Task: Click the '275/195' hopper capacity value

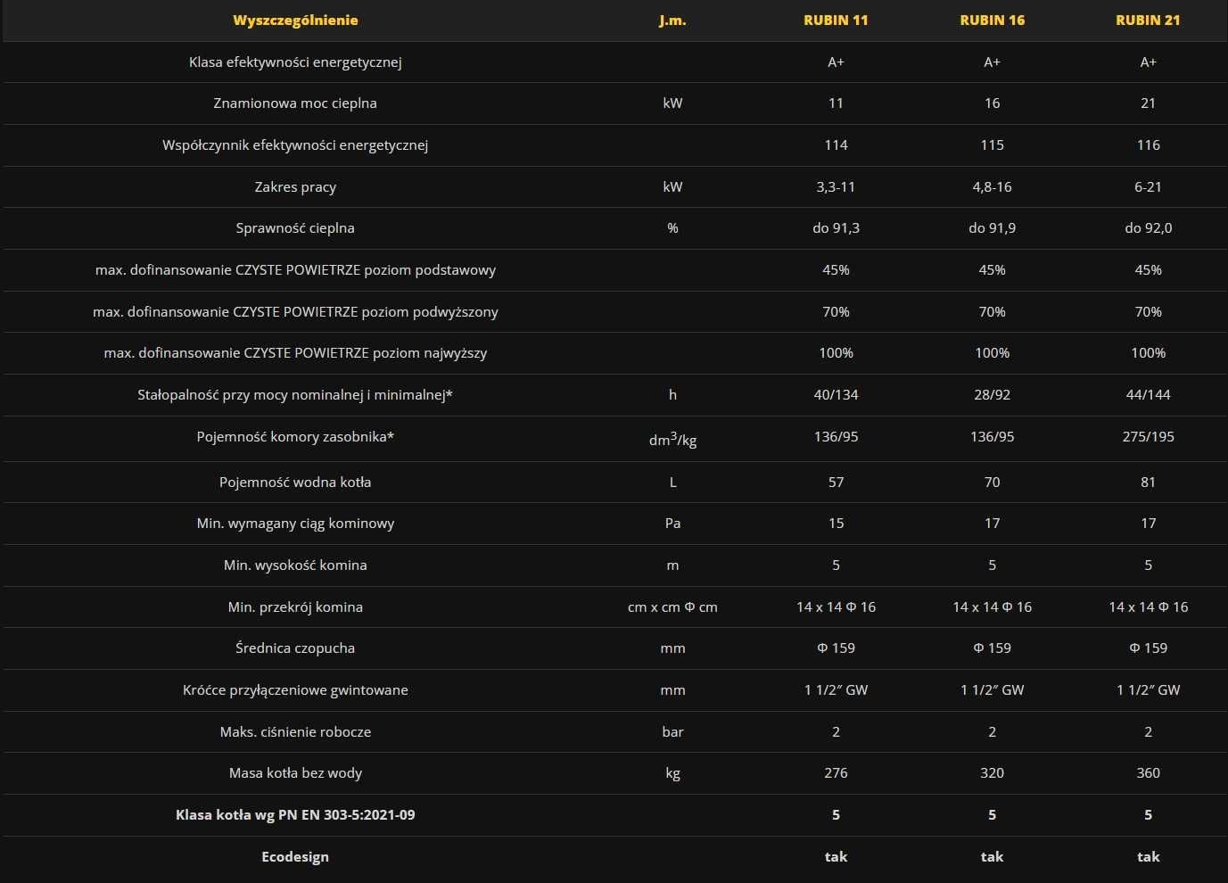Action: 1148,437
